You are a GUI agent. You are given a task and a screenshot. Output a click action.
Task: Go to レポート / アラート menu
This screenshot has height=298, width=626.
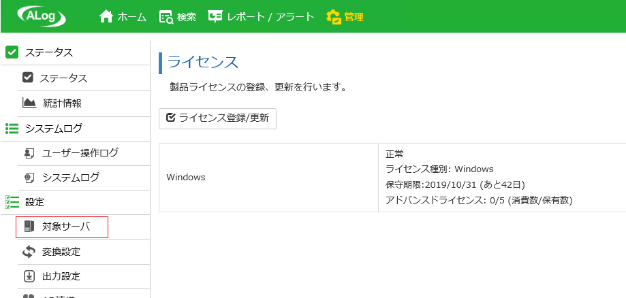coord(261,17)
